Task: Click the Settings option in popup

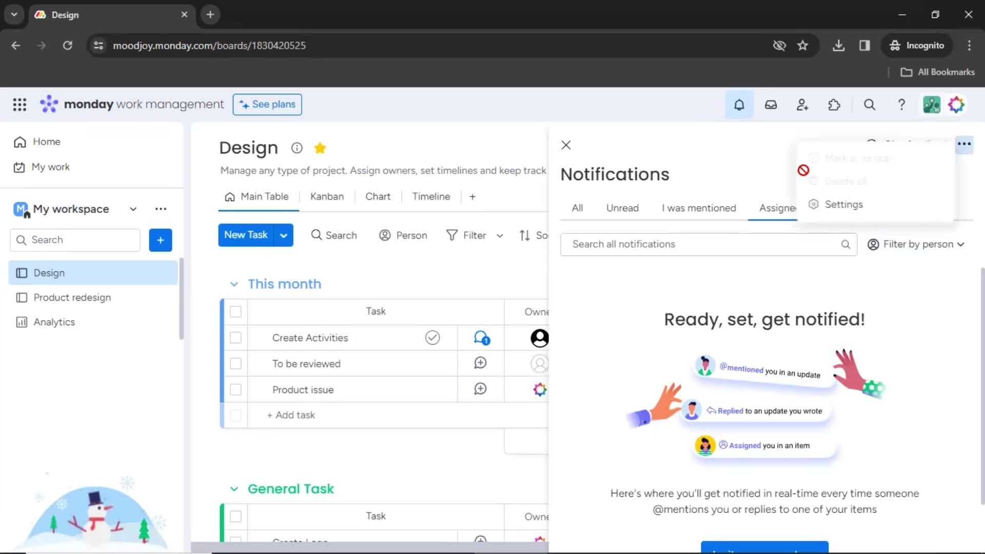Action: click(x=843, y=204)
